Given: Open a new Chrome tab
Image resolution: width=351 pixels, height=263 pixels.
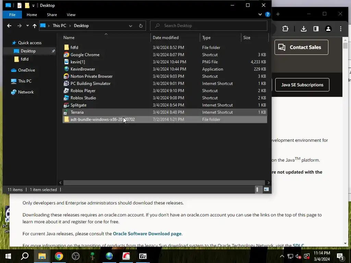Looking at the screenshot, I should point(278,14).
